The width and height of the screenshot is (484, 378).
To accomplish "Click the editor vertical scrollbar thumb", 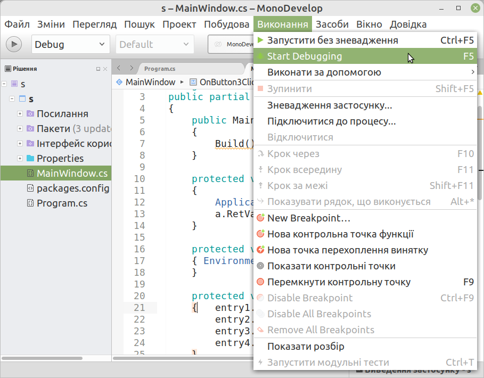I will point(479,152).
